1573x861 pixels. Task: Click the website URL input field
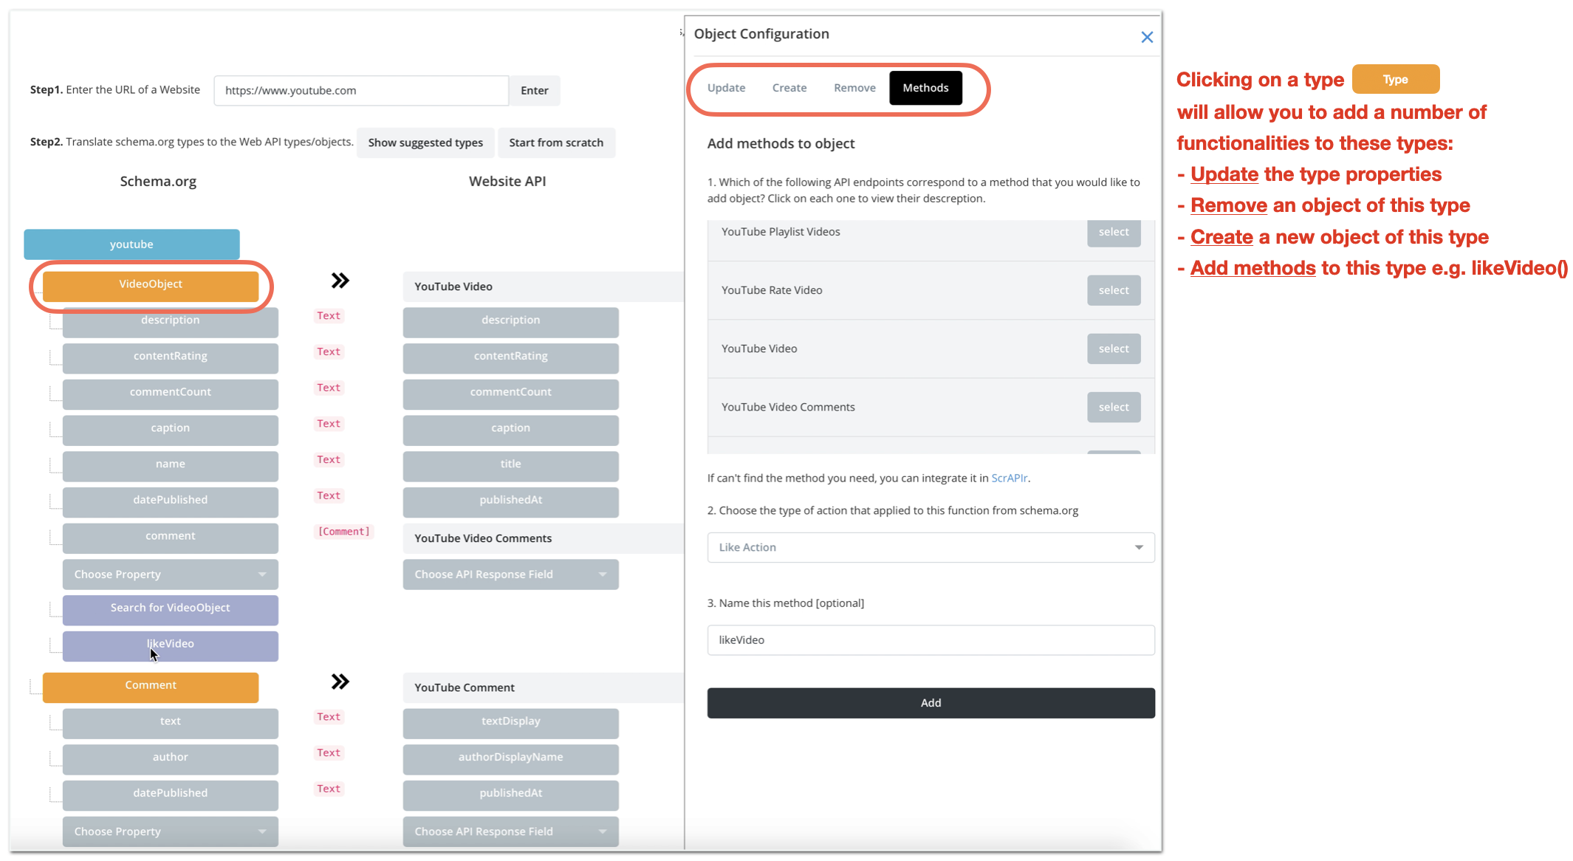360,91
